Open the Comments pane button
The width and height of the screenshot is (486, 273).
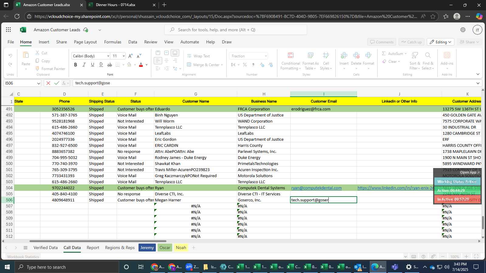(x=382, y=42)
